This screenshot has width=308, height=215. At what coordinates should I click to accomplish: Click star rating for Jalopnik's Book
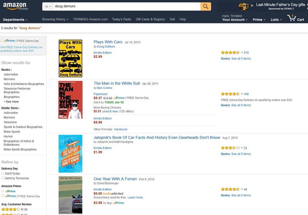[x=230, y=148]
